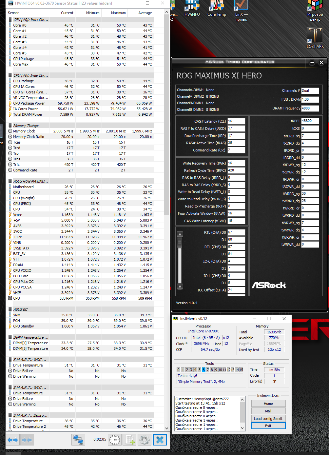This screenshot has width=329, height=455.
Task: Click the icon of Memory Timings group header
Action: (x=10, y=126)
